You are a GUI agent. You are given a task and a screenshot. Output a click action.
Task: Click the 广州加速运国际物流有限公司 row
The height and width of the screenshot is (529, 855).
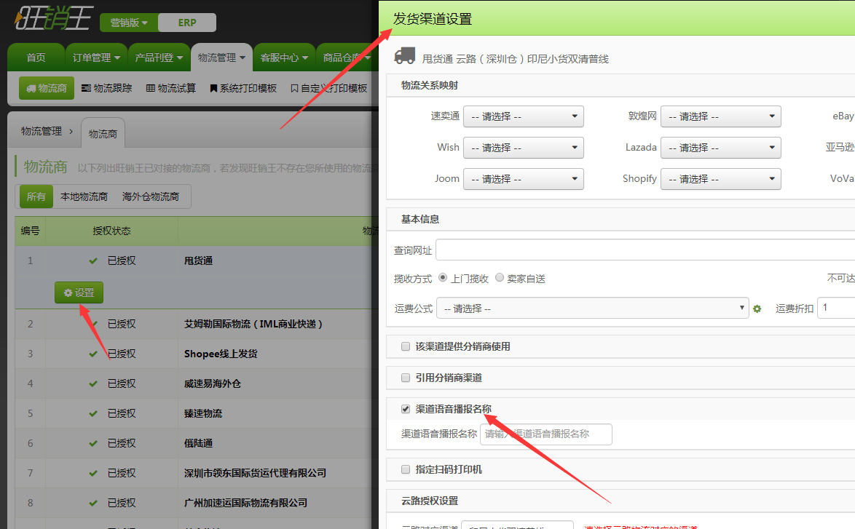(246, 504)
